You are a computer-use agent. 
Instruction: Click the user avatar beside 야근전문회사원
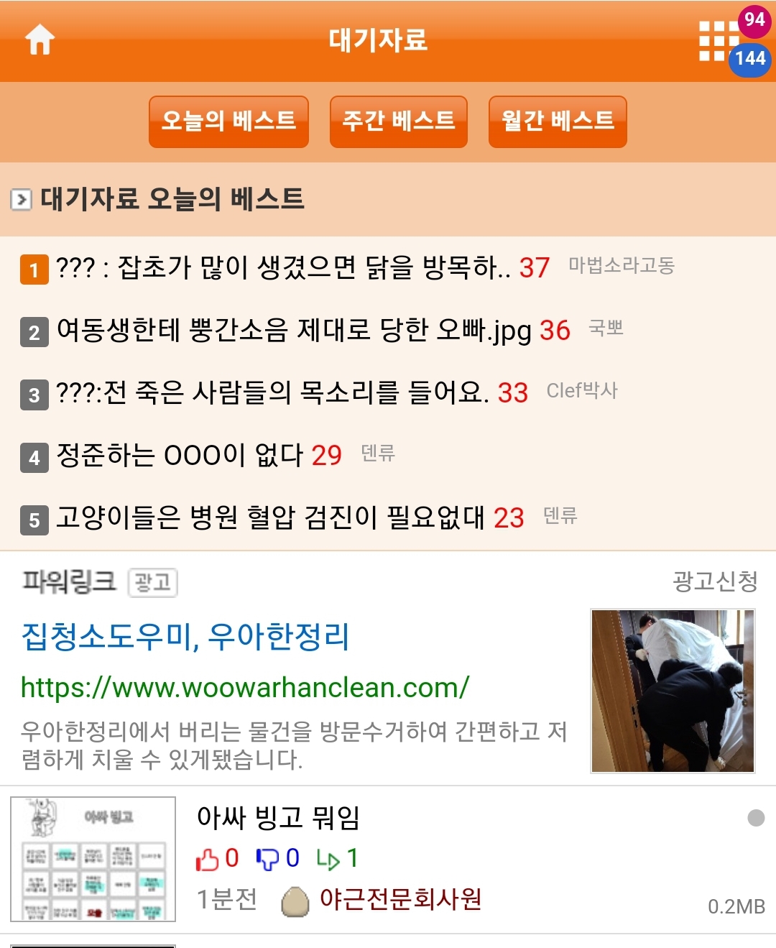click(x=295, y=902)
